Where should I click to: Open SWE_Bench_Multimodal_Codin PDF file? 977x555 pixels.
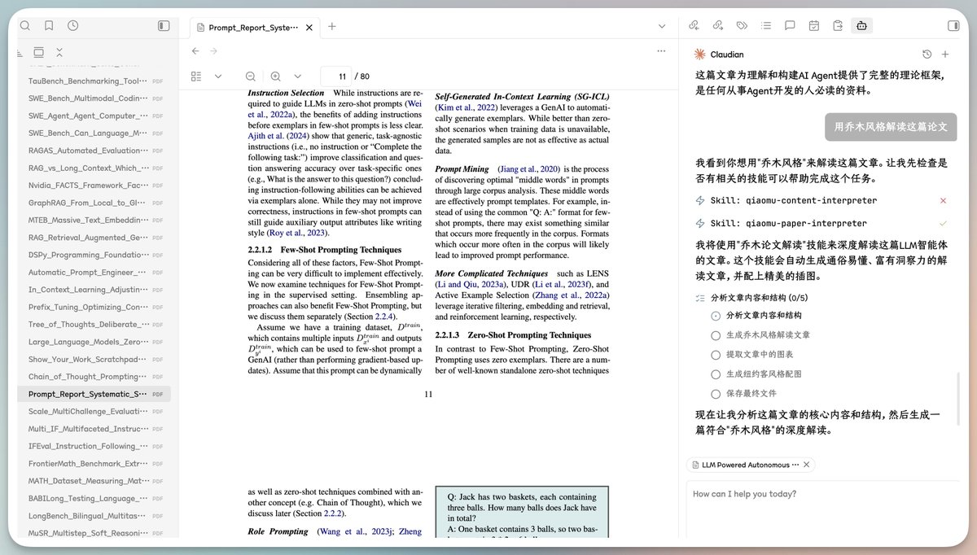96,98
